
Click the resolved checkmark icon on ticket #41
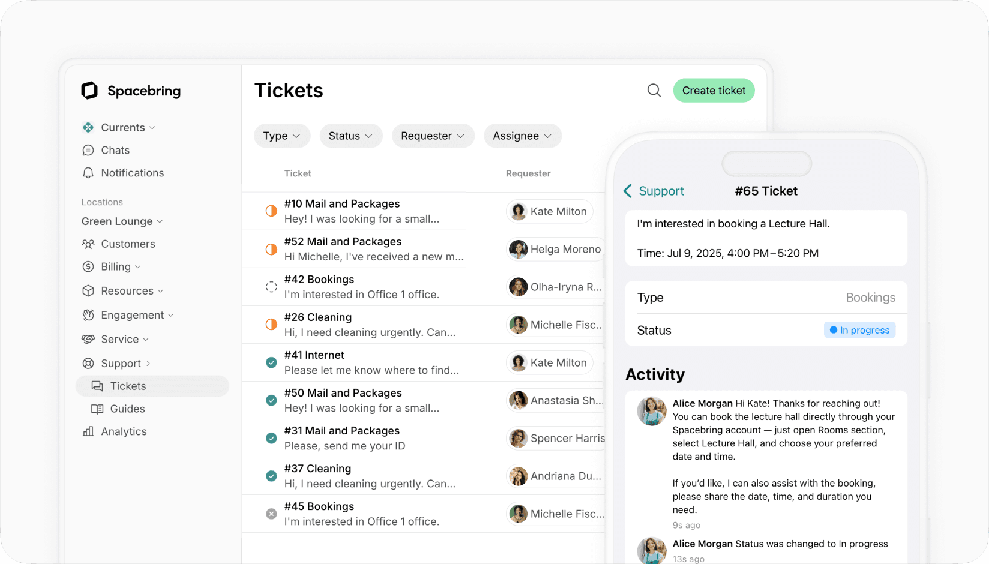[271, 362]
